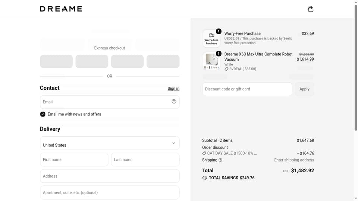358x201 pixels.
Task: Focus the Email input field
Action: click(110, 102)
